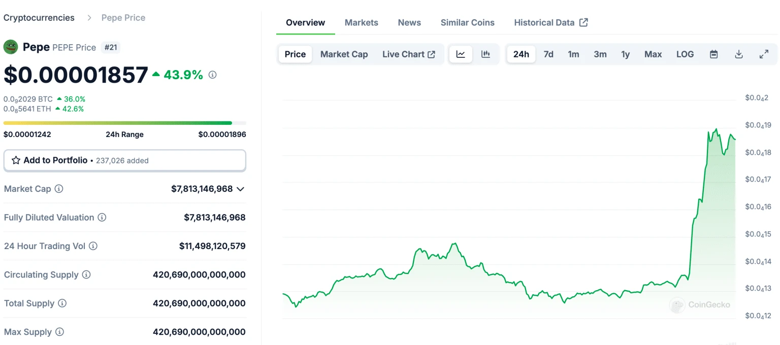Switch to the Overview tab
This screenshot has width=780, height=345.
point(305,22)
